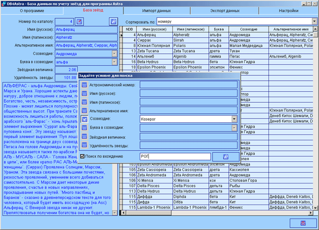This screenshot has width=319, height=230.
Task: Uncheck the Созвездие search condition
Action: pyautogui.click(x=85, y=120)
